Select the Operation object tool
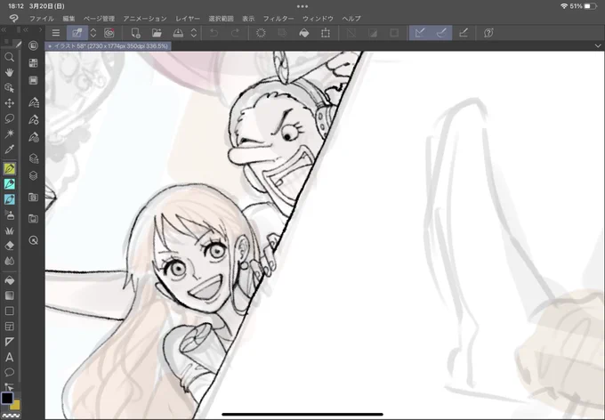This screenshot has height=420, width=605. [9, 88]
